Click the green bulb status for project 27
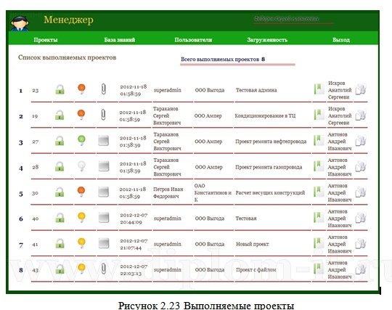 click(x=81, y=141)
